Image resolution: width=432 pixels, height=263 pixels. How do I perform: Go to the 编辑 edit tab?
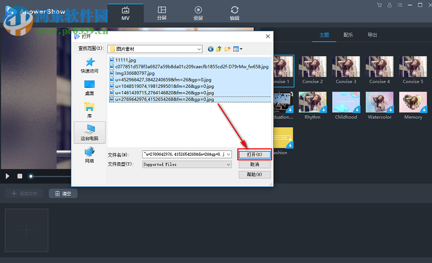pyautogui.click(x=234, y=13)
